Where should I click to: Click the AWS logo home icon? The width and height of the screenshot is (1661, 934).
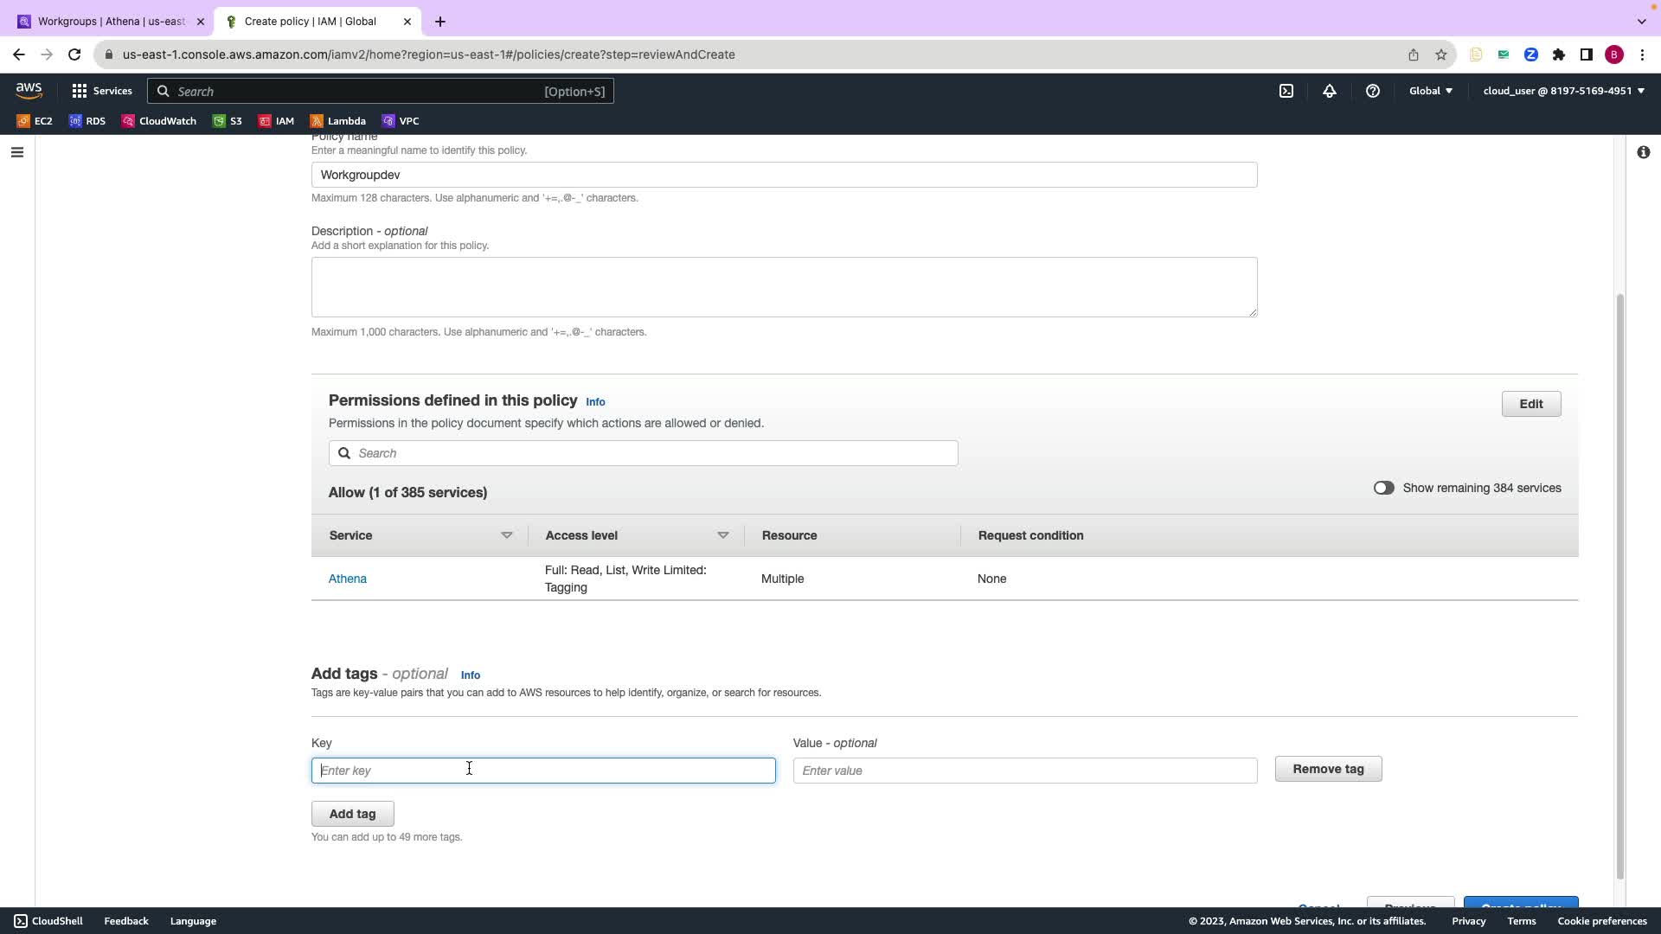coord(29,91)
